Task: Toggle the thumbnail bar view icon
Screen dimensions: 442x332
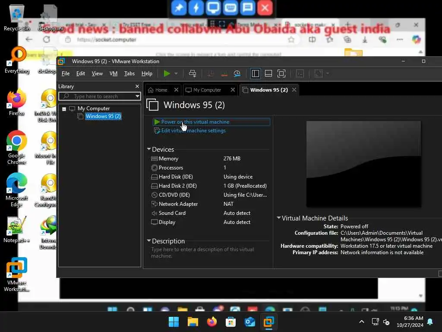Action: click(x=268, y=73)
